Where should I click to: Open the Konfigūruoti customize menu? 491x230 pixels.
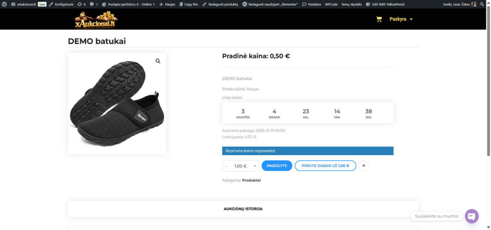pyautogui.click(x=61, y=4)
